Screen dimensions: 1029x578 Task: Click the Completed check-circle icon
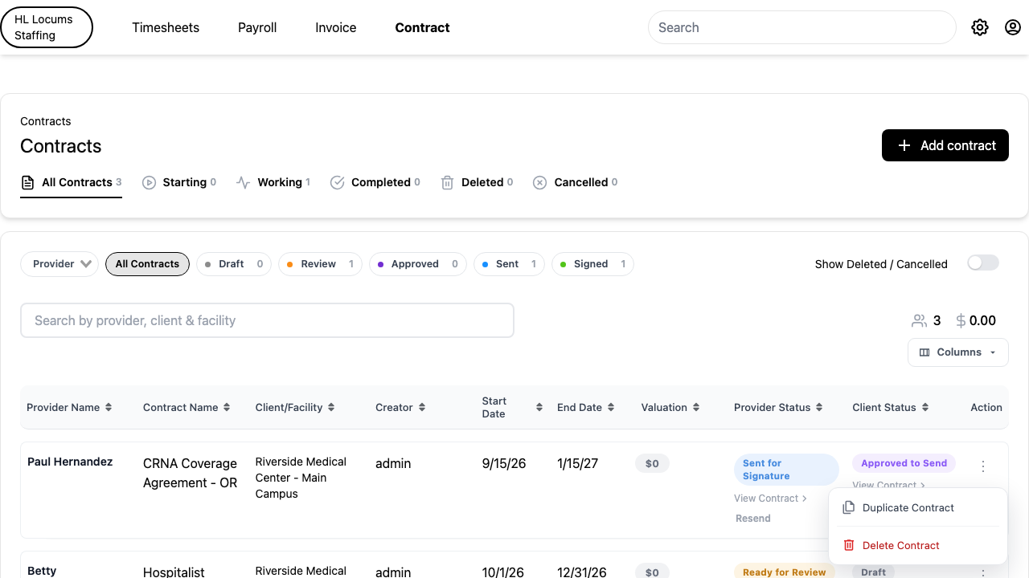338,182
